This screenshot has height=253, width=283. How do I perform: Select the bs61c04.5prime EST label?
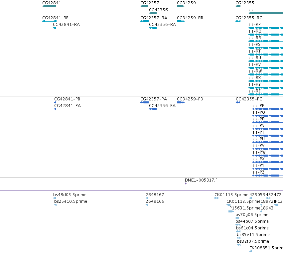click(252, 228)
